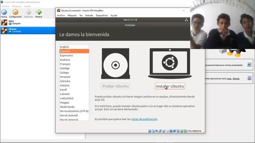
Task: Open the Ver menu in VM window
Action: click(x=81, y=15)
